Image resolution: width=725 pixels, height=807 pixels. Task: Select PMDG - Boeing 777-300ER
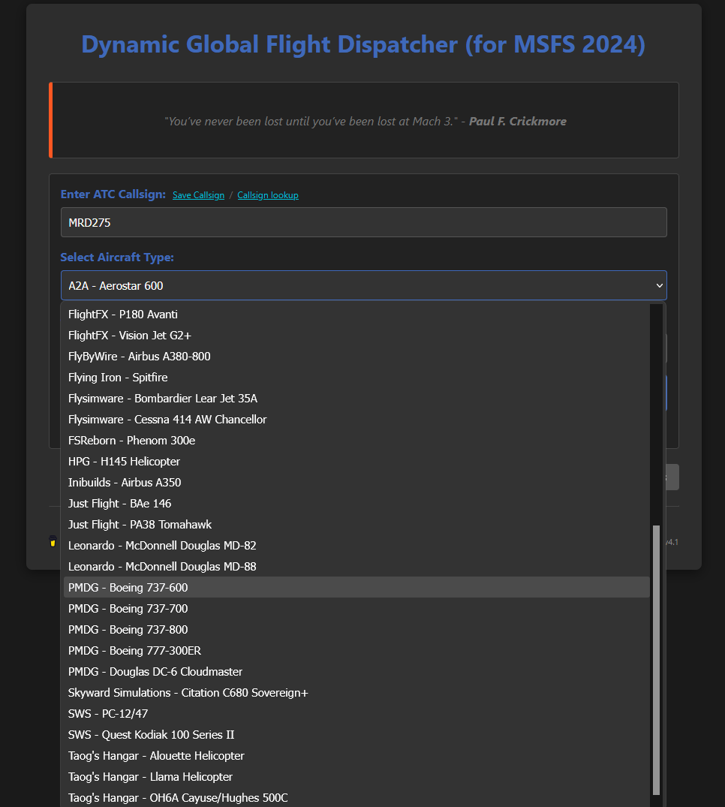[x=356, y=651]
